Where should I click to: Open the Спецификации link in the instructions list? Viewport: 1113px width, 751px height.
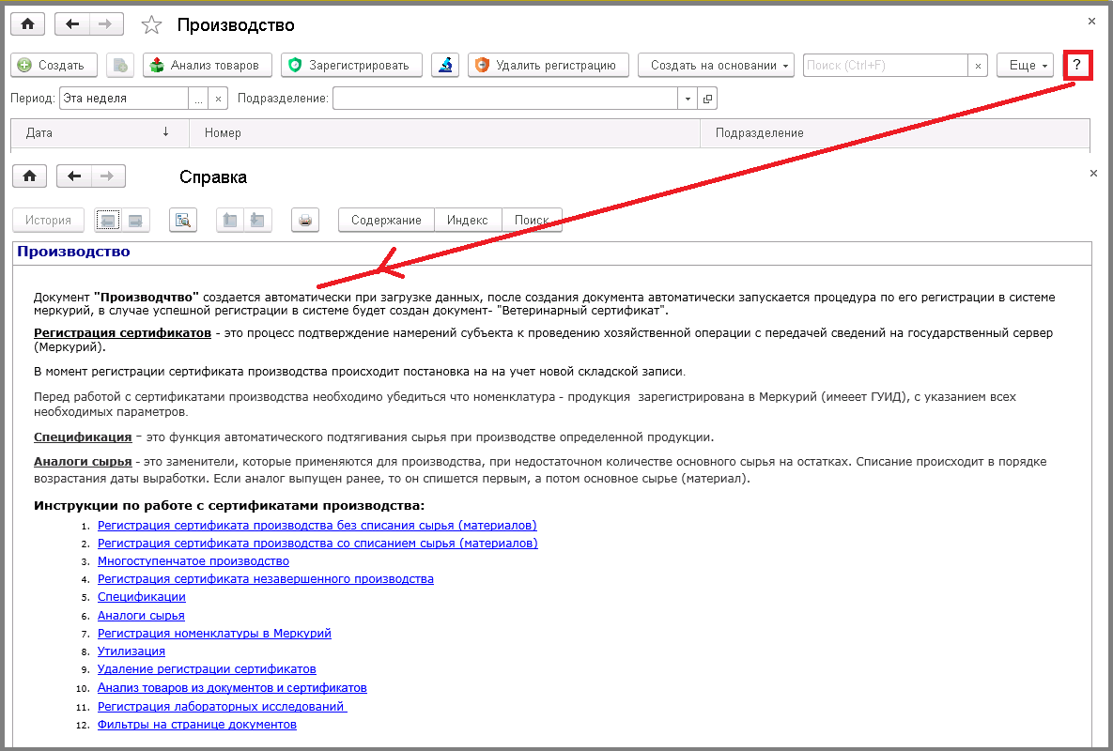click(141, 597)
